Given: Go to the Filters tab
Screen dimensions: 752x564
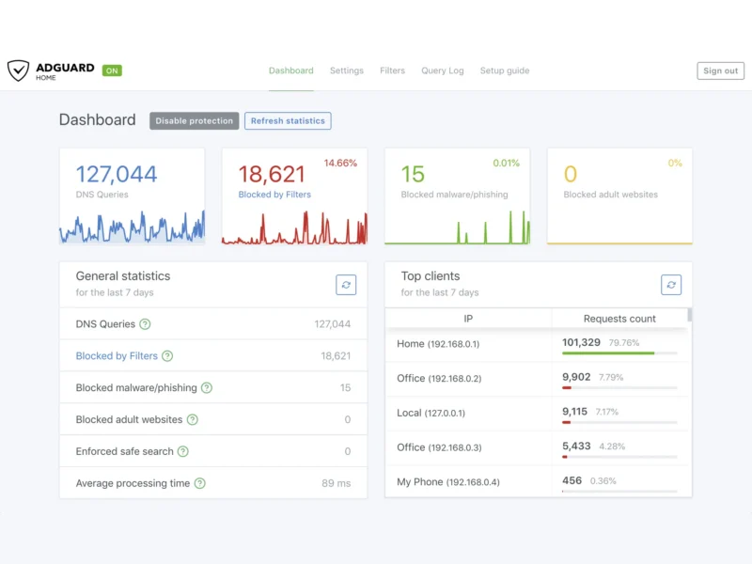Looking at the screenshot, I should click(x=392, y=70).
